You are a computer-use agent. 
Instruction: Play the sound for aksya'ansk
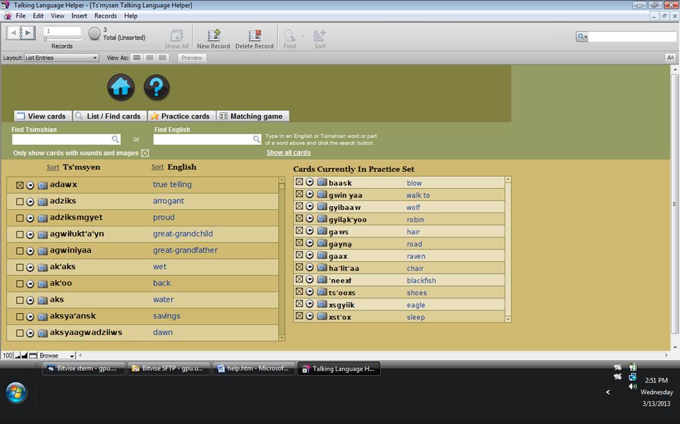pos(30,317)
